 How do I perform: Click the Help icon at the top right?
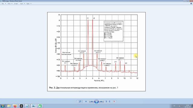191,4
